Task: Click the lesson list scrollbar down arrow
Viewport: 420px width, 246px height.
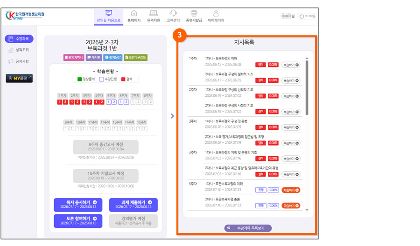Action: 307,210
